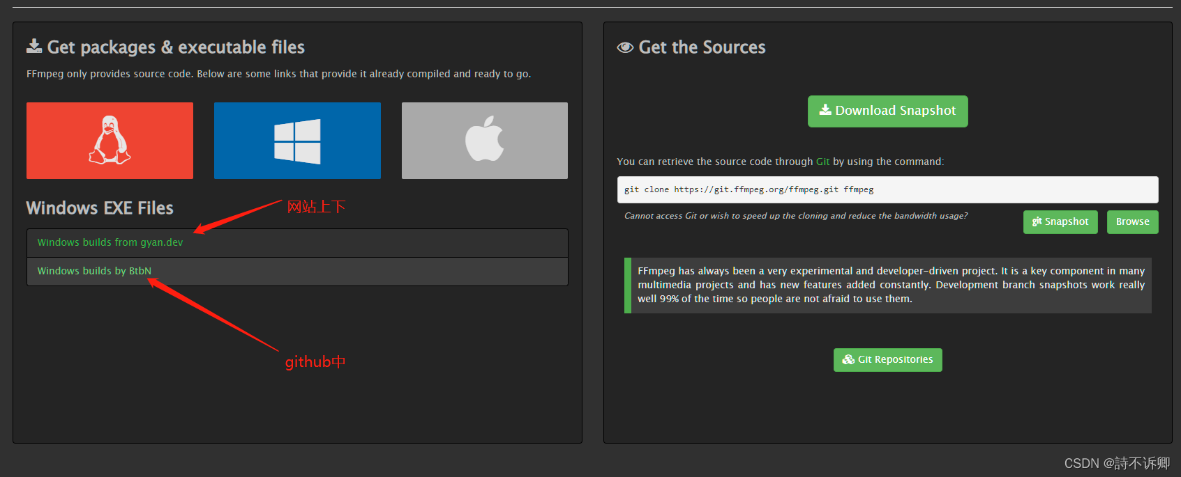Click the Download Snapshot button

887,111
